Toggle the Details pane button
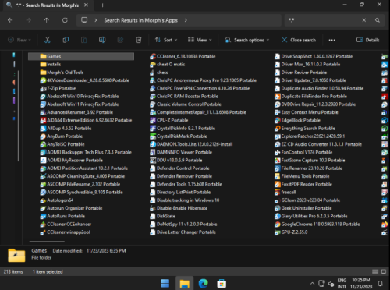 367,40
